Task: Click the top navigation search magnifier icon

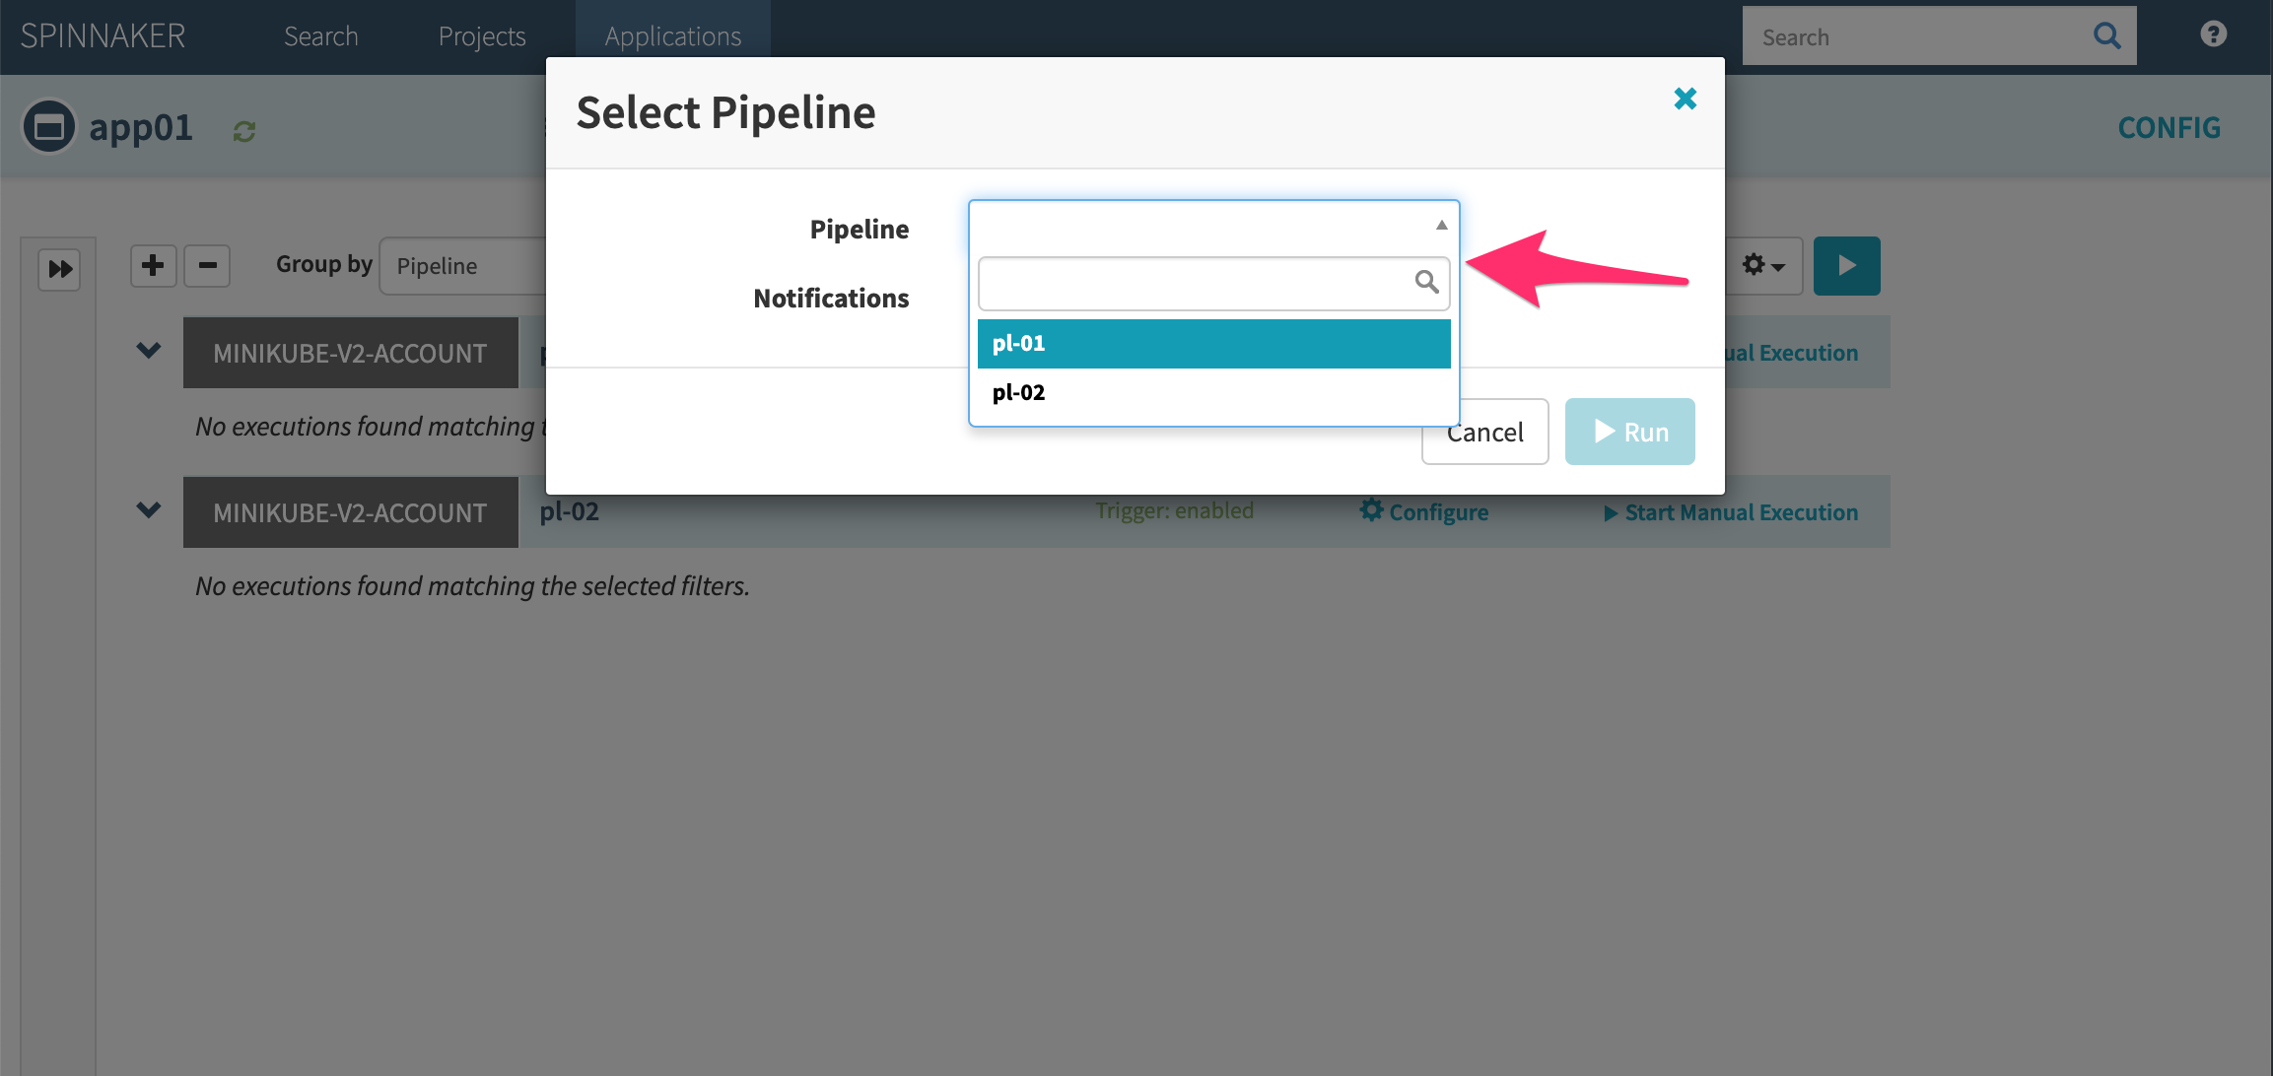Action: pyautogui.click(x=2106, y=36)
